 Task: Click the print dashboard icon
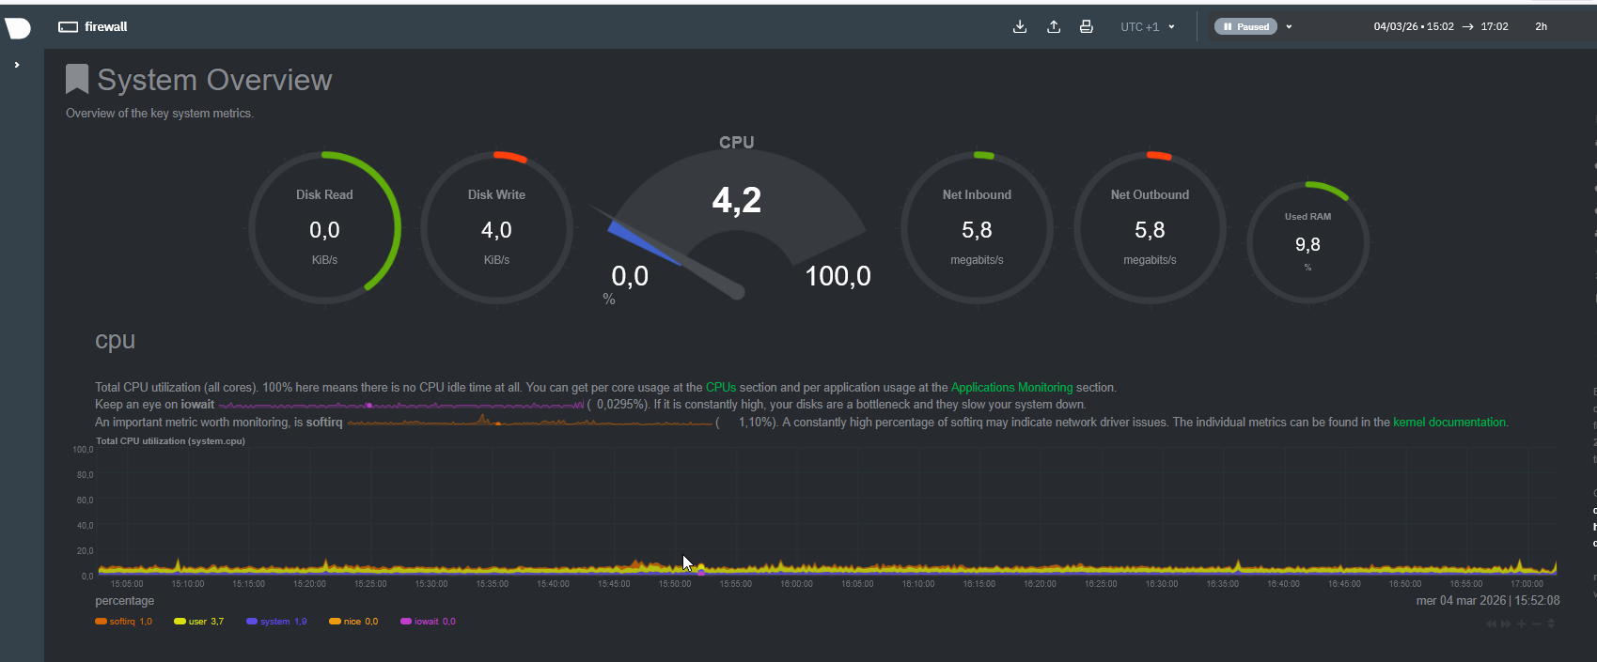(1087, 26)
